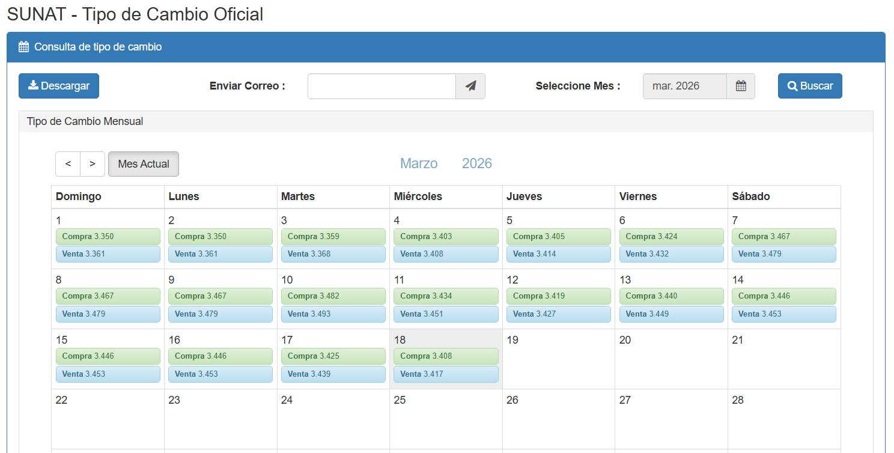Click Venta 3.449 on March 13
This screenshot has height=453, width=894.
coord(671,314)
